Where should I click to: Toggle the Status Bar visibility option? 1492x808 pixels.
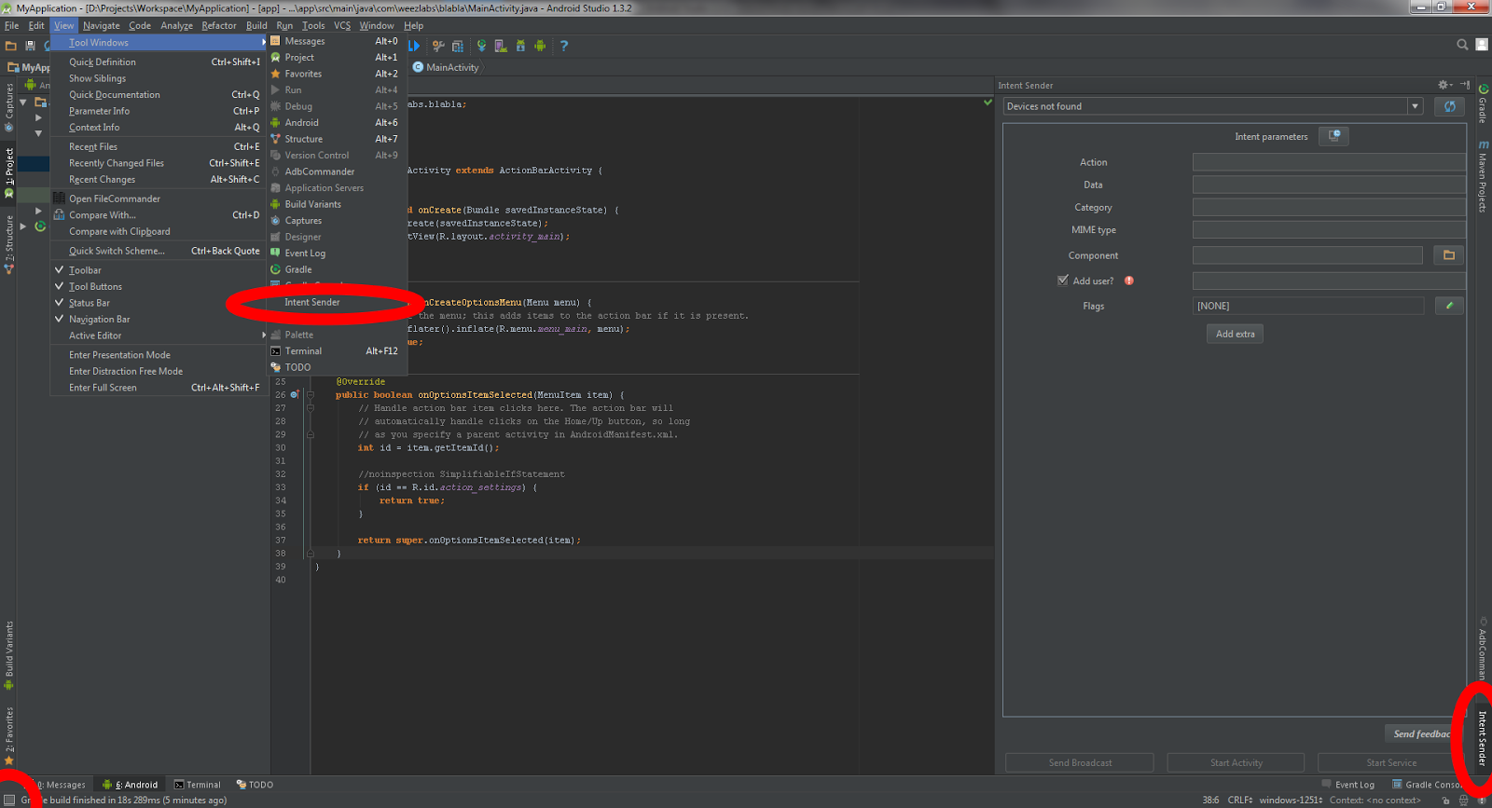(x=159, y=303)
